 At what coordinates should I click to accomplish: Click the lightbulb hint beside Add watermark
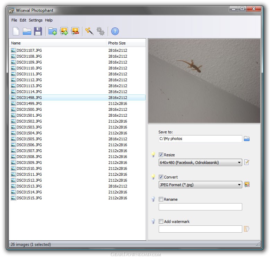pos(153,221)
